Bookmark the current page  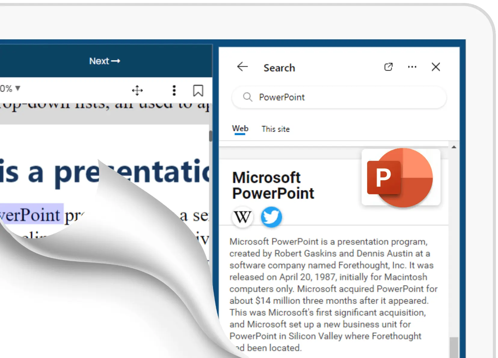coord(198,90)
